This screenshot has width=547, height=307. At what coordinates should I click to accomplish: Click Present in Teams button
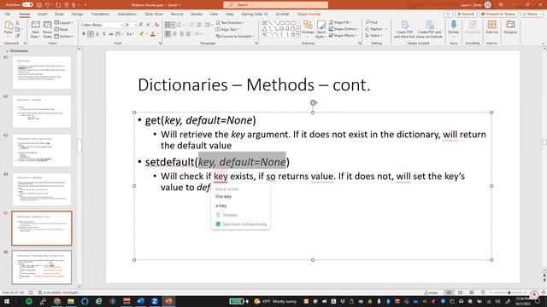[498, 14]
